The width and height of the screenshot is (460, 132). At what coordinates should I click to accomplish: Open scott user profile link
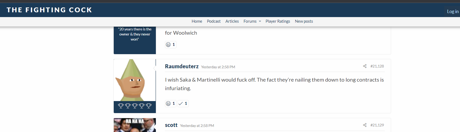pos(171,125)
